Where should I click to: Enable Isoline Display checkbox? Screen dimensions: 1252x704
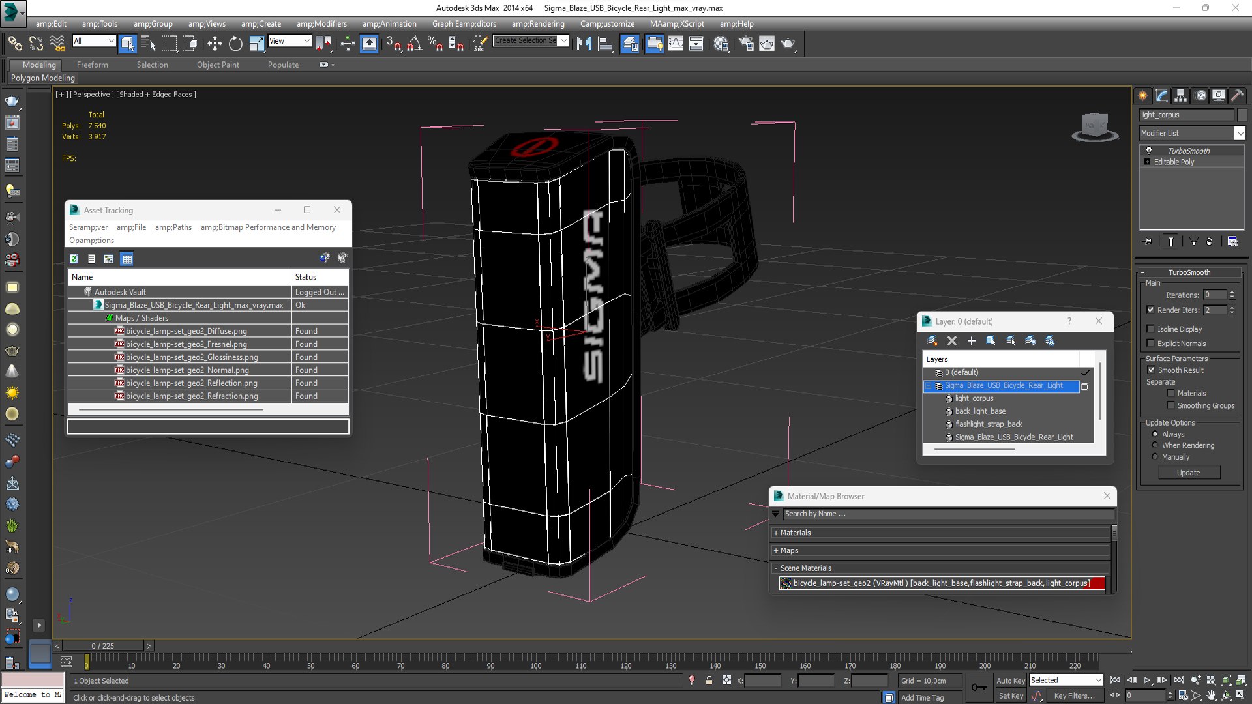(1150, 329)
